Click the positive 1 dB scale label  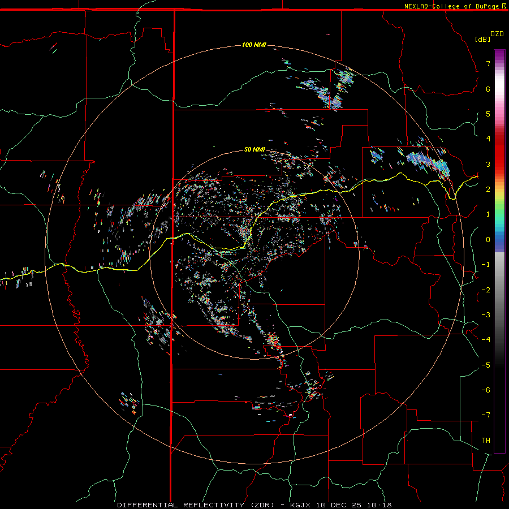(488, 214)
